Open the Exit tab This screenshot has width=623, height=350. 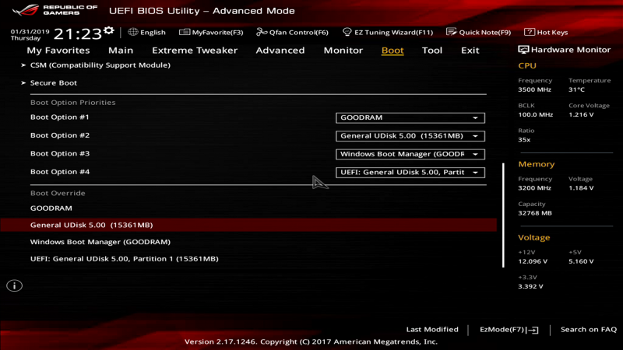470,51
